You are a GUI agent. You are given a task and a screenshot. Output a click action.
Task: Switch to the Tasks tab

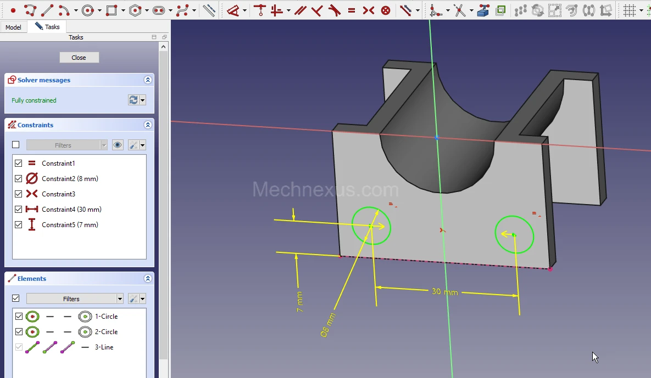48,27
